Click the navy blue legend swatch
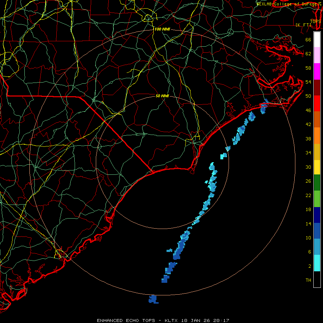 (317, 215)
